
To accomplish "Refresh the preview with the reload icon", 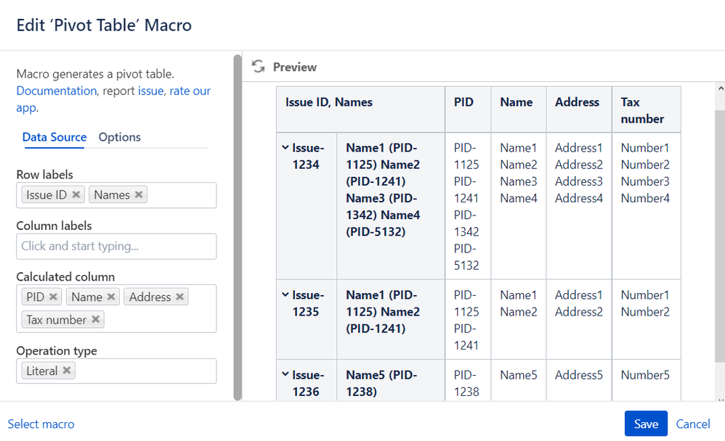I will click(x=258, y=67).
